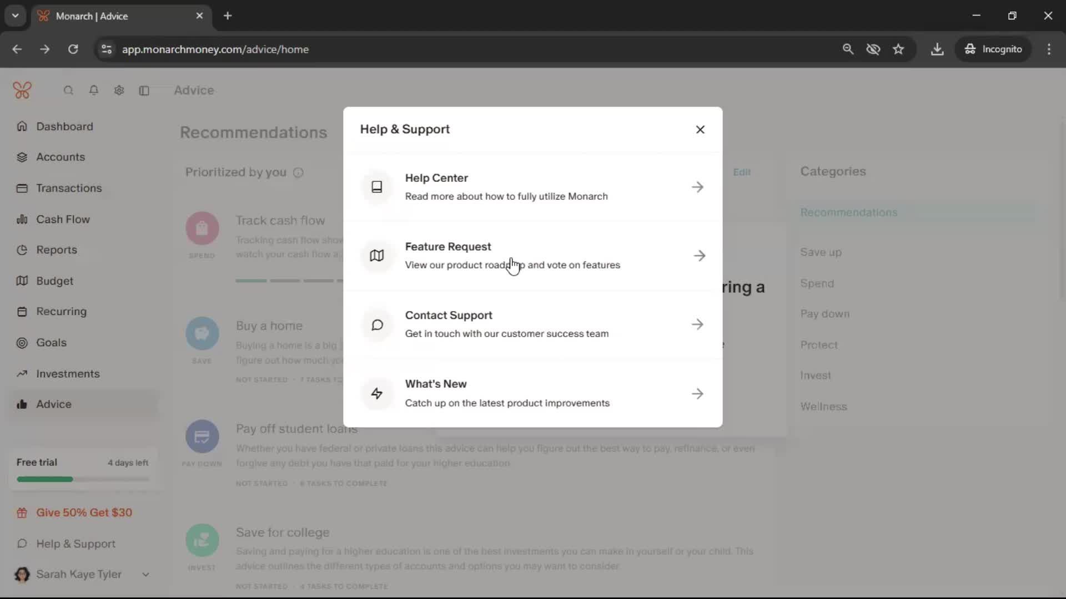Viewport: 1066px width, 599px height.
Task: Open the notifications bell in header
Action: click(x=94, y=90)
